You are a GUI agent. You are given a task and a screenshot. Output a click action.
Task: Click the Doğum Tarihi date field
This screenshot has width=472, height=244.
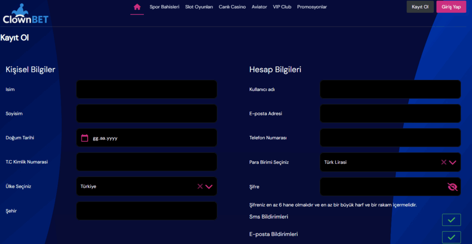[x=147, y=137]
